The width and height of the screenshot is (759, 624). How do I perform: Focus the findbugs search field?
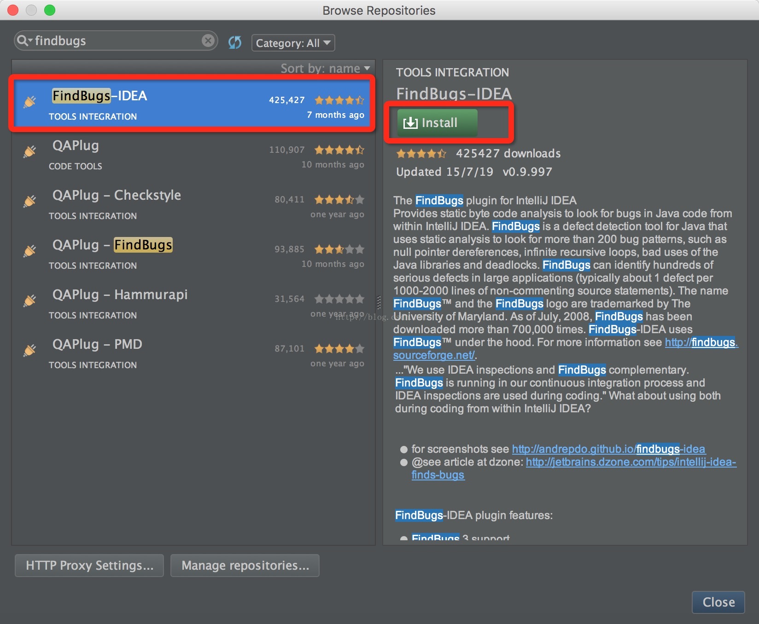coord(115,41)
